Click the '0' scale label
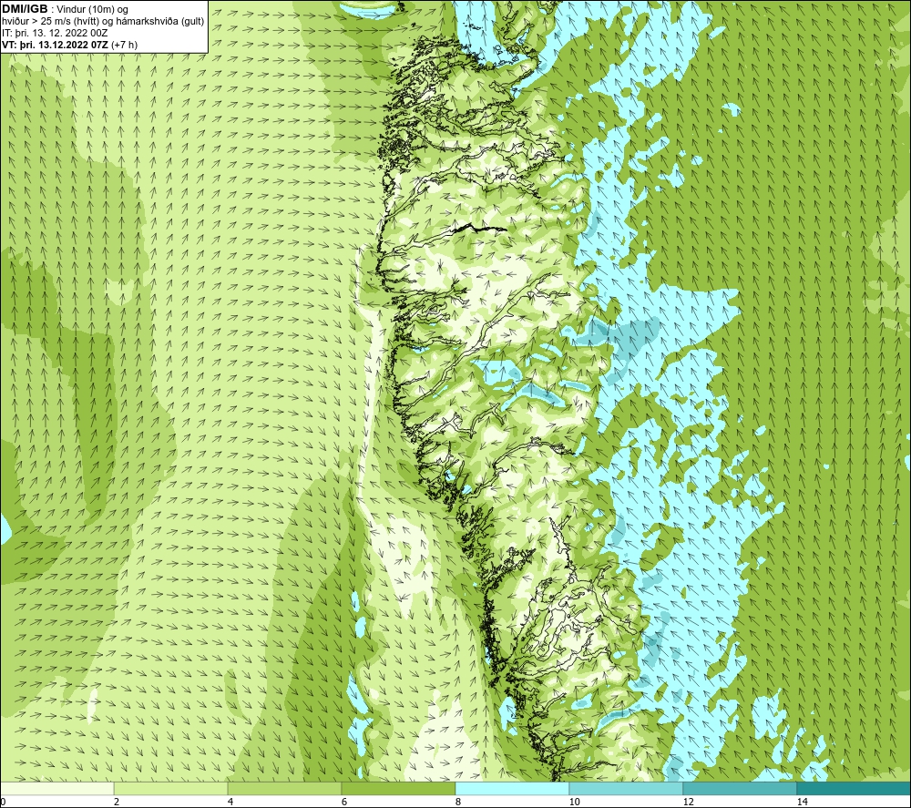The image size is (911, 808). (x=3, y=802)
